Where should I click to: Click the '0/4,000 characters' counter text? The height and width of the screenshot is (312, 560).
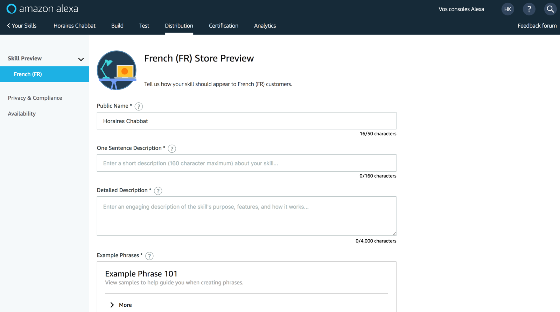(376, 241)
